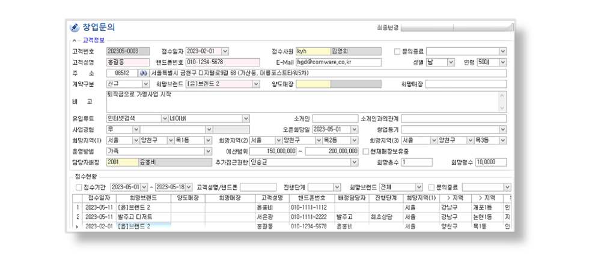The width and height of the screenshot is (601, 272).
Task: Sort by the 접수일자 column header
Action: 99,198
